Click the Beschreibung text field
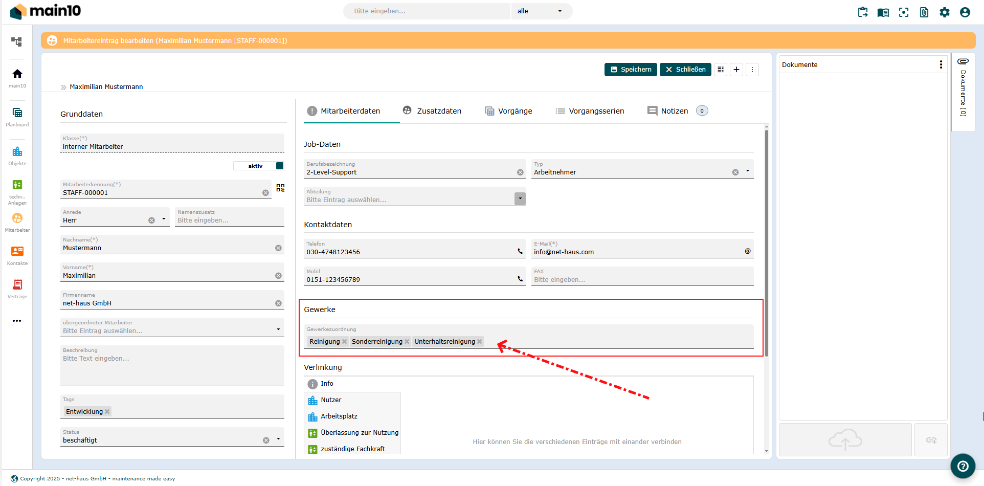The width and height of the screenshot is (984, 486). 172,368
